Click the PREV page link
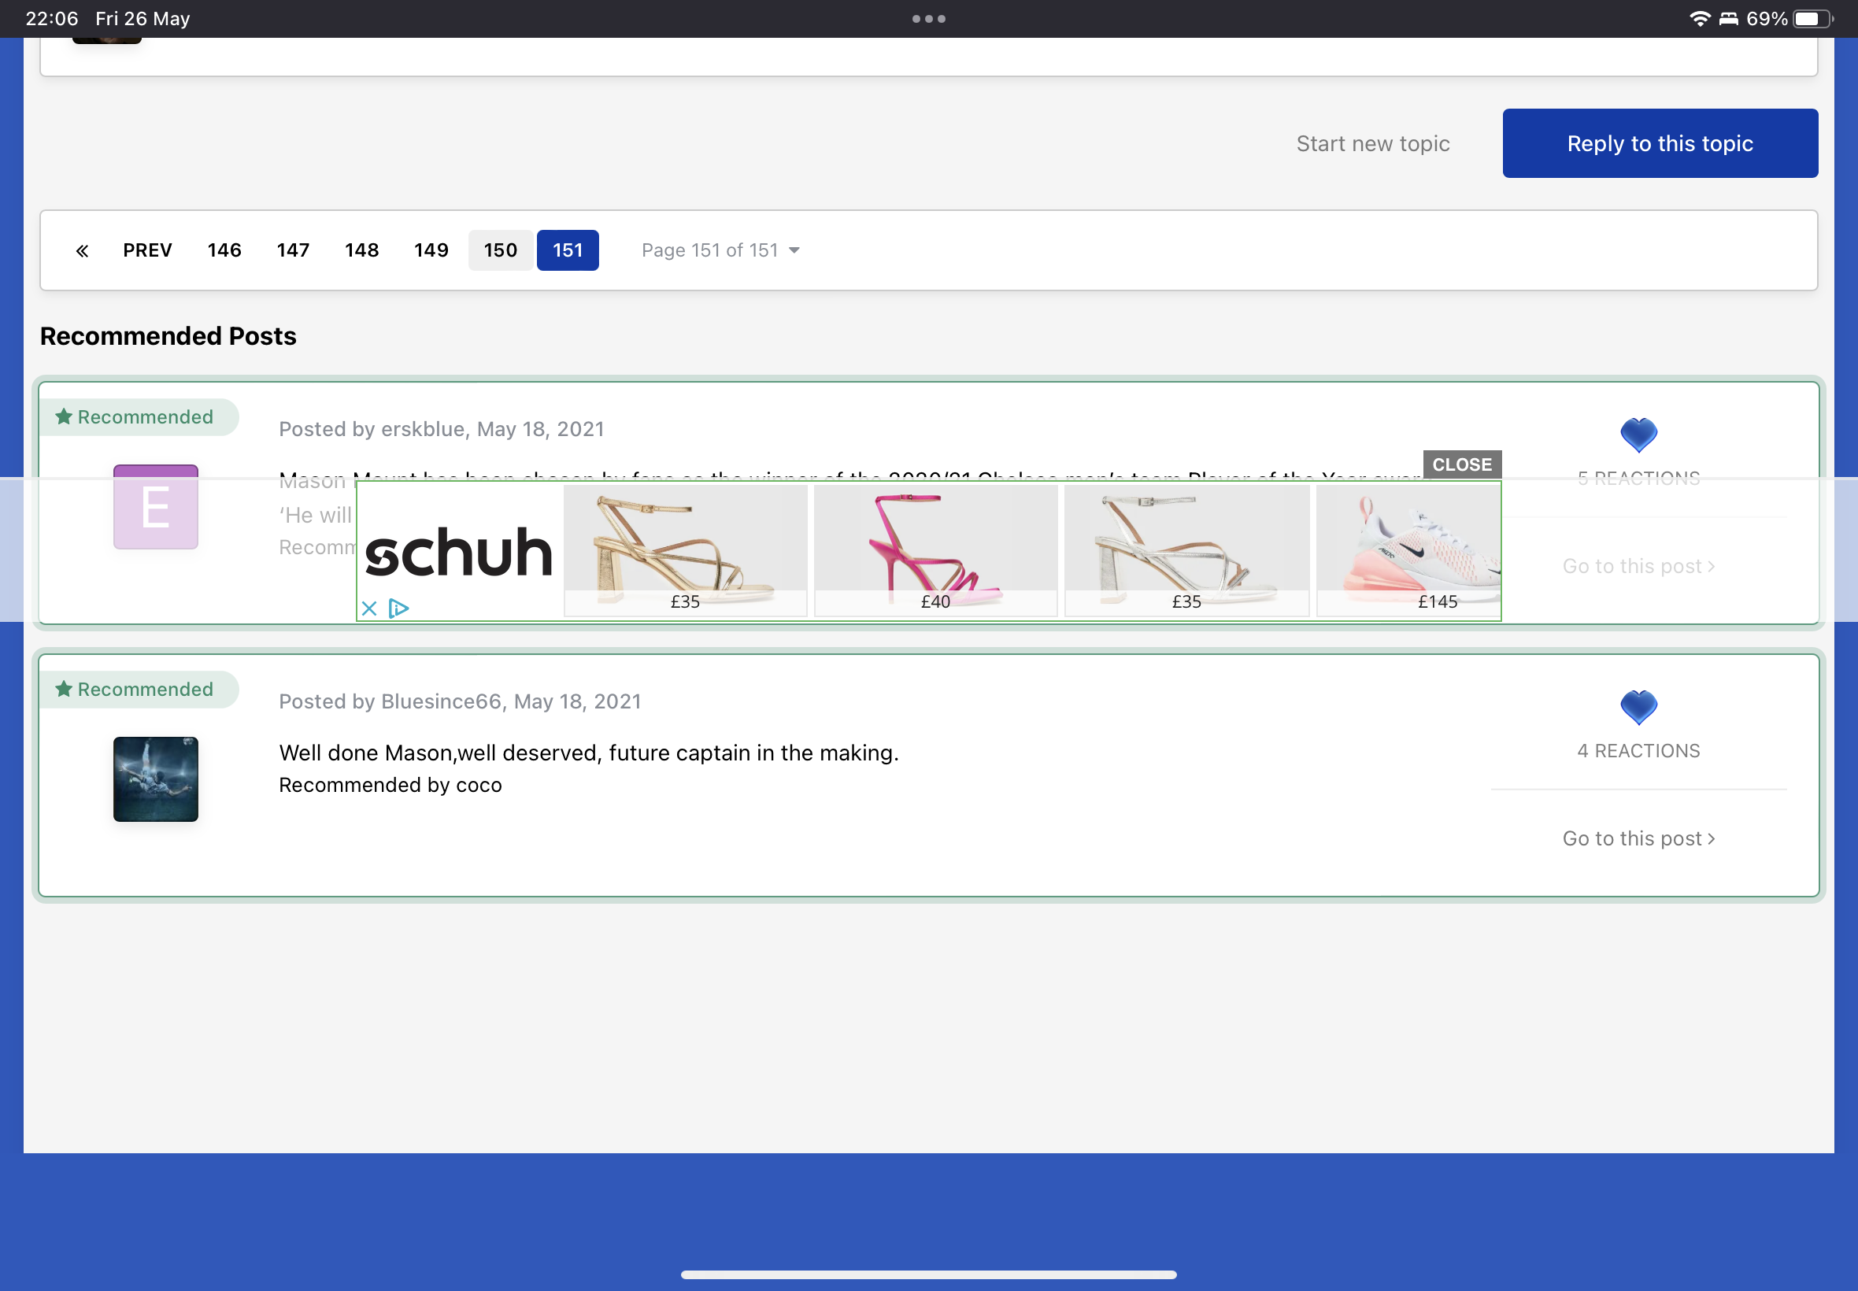The width and height of the screenshot is (1858, 1291). click(147, 251)
